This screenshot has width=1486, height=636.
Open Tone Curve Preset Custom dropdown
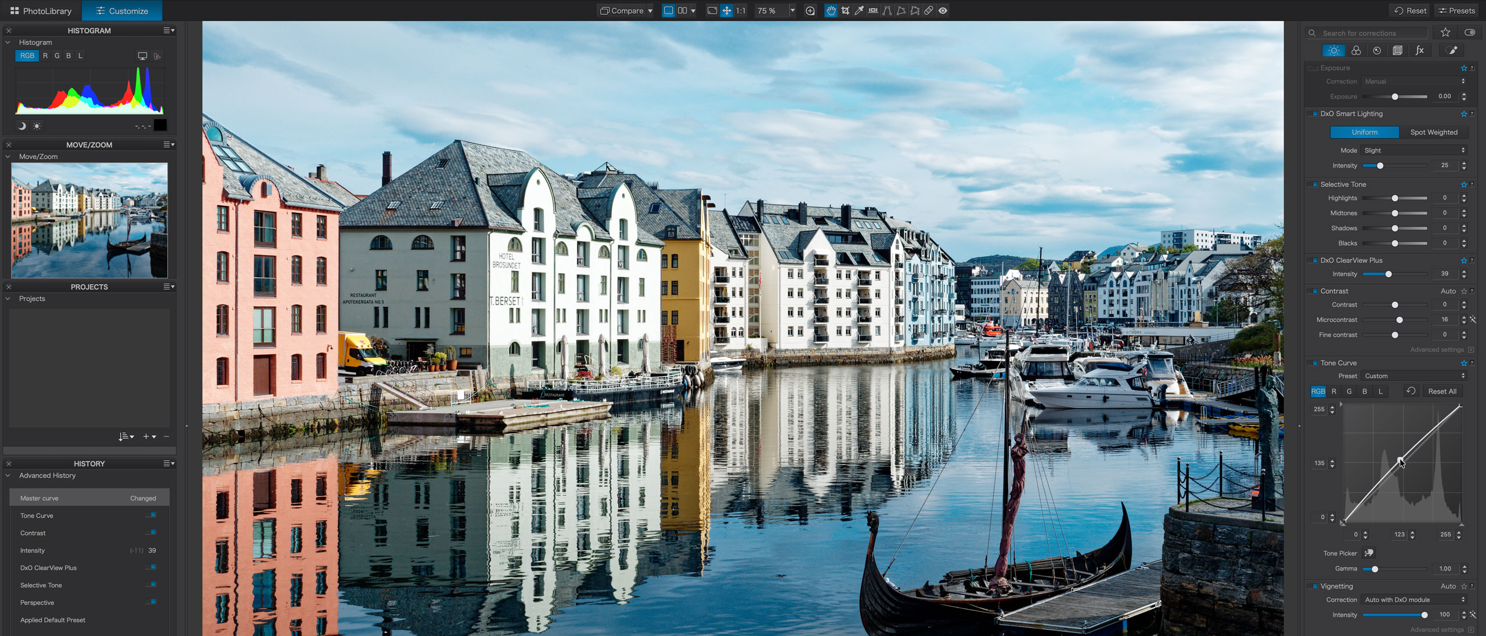pos(1414,376)
